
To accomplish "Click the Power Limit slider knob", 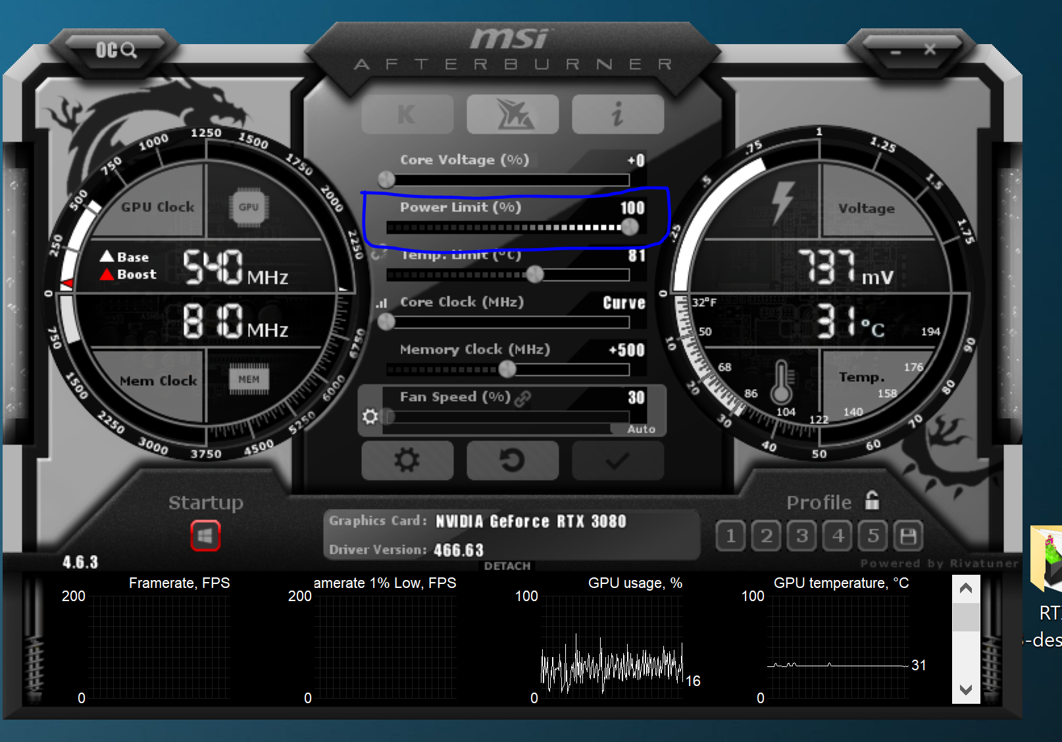I will click(x=630, y=227).
